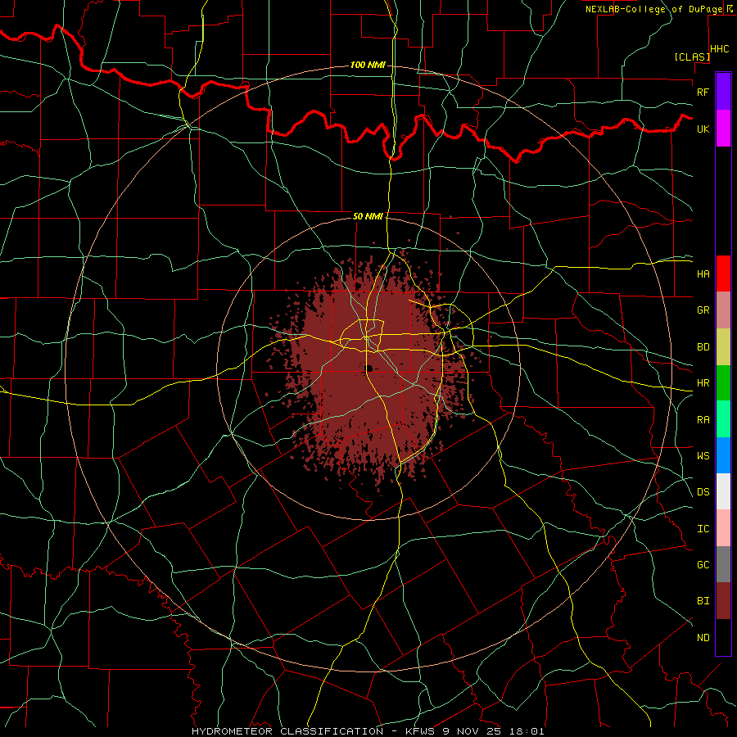Click the RF purple legend swatch

(723, 92)
